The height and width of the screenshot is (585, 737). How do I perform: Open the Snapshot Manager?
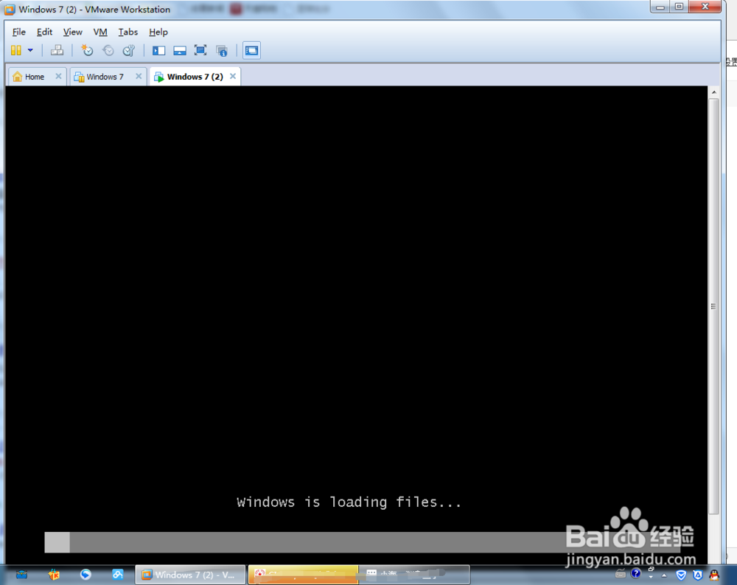(x=129, y=50)
